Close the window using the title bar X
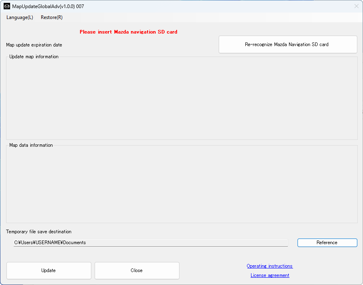Screen dimensions: 363x285 (356, 6)
